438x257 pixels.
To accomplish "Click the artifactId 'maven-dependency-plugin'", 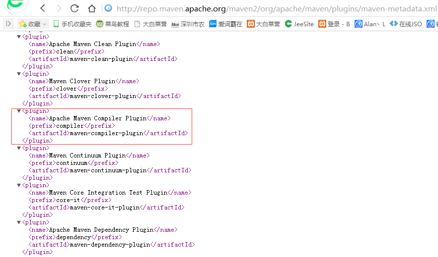I will [x=110, y=245].
